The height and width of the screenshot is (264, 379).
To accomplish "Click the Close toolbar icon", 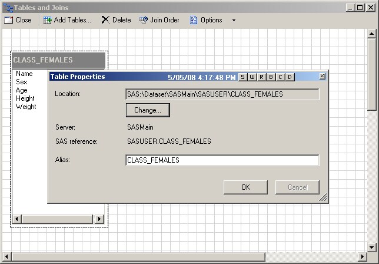I will click(x=9, y=20).
